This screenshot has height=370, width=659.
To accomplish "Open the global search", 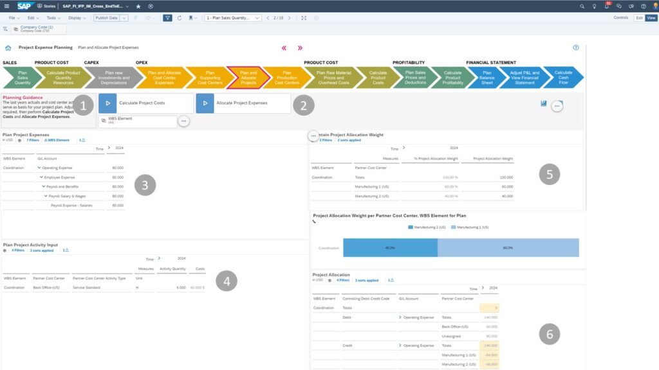I will [582, 6].
